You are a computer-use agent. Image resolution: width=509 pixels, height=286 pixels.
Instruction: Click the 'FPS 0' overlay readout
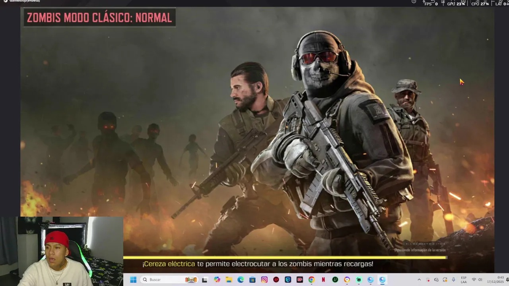tap(431, 4)
